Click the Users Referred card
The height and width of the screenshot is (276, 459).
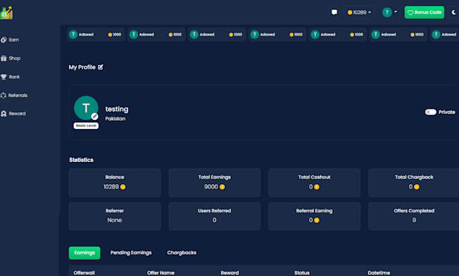pos(215,216)
